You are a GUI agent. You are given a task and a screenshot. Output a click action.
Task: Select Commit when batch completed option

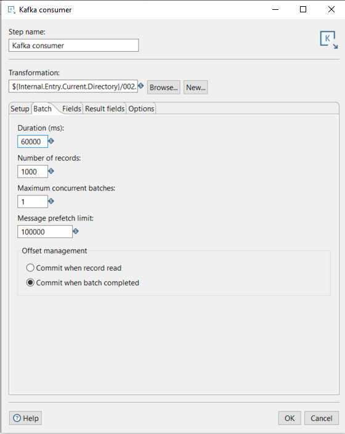point(83,282)
